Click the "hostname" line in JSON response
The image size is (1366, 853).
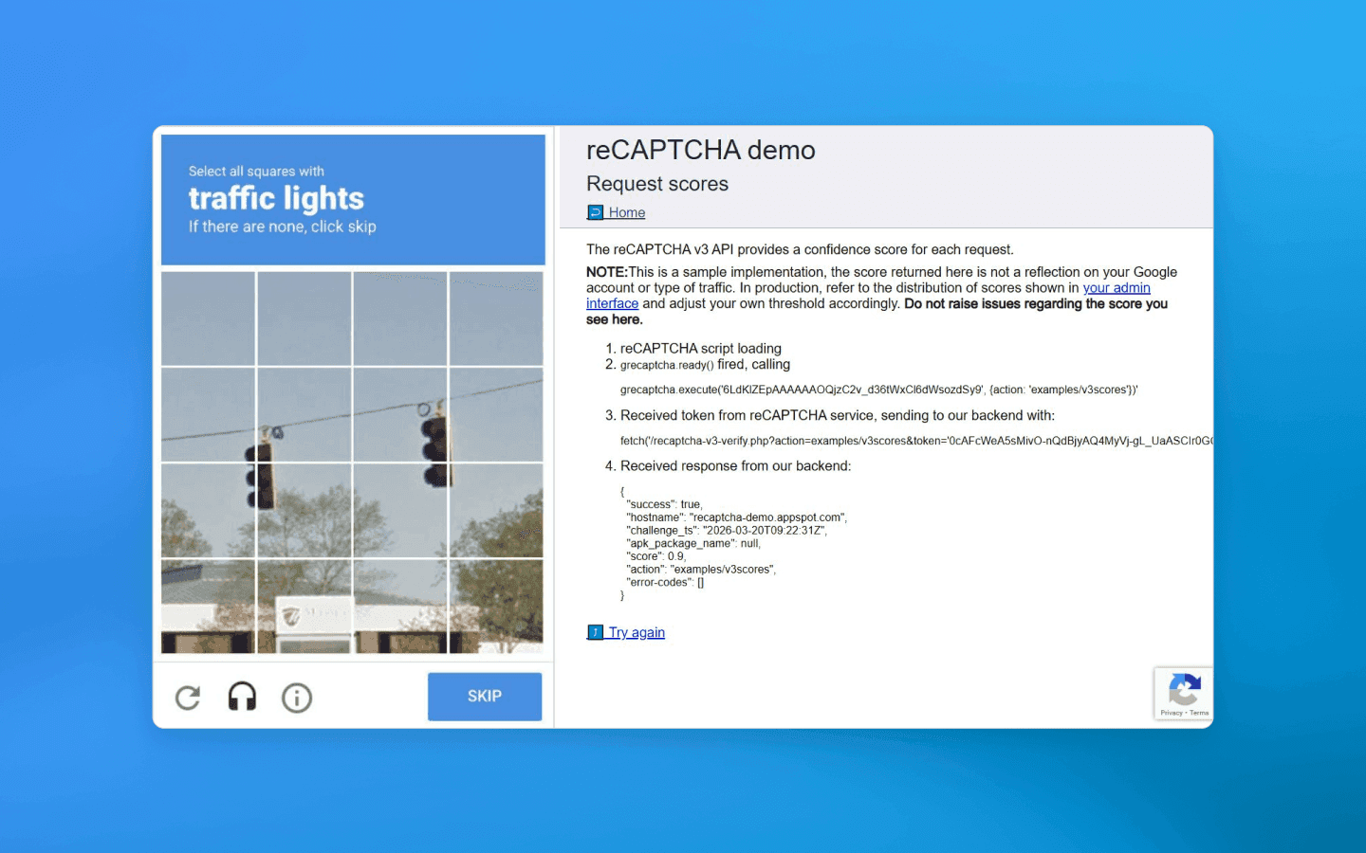[x=736, y=517]
